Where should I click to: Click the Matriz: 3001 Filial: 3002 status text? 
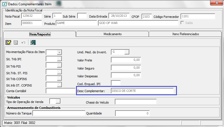coord(20,123)
